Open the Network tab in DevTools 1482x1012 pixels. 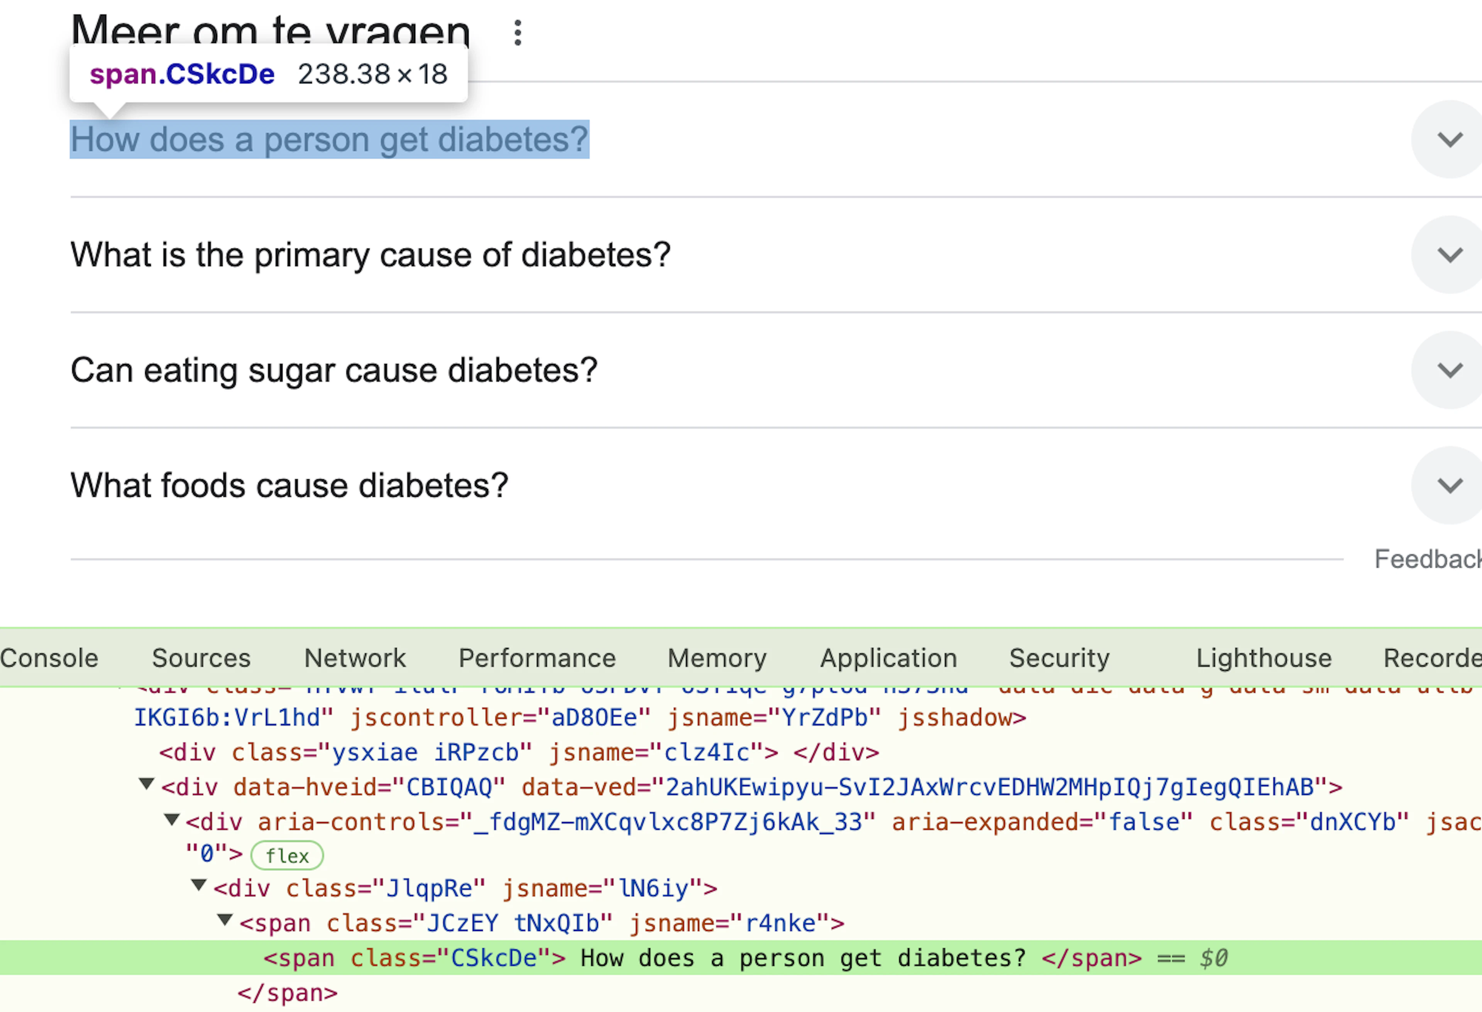coord(355,658)
